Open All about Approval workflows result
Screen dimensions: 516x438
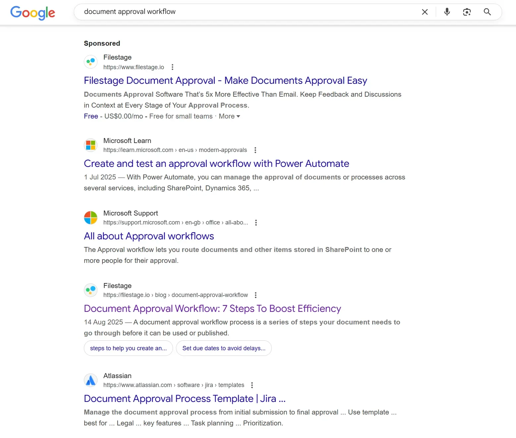(x=149, y=236)
